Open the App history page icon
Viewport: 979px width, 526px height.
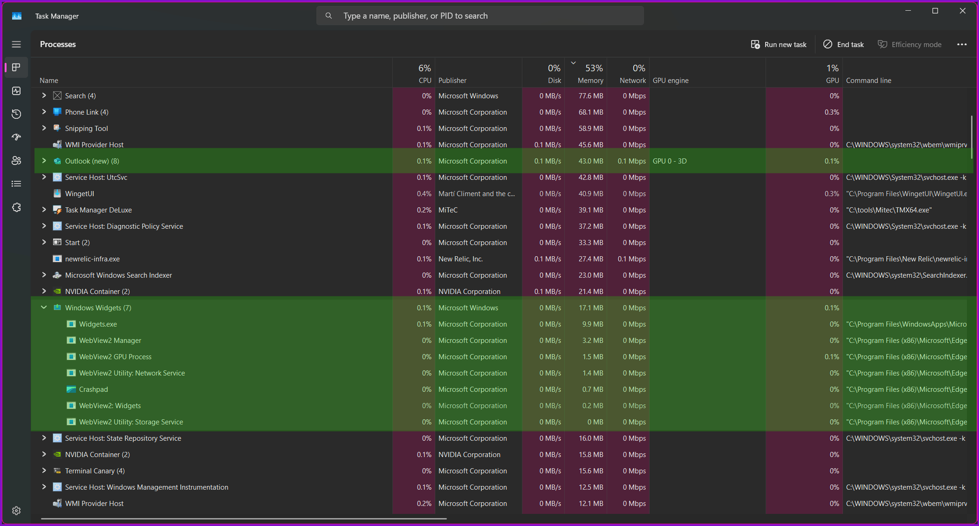tap(16, 114)
